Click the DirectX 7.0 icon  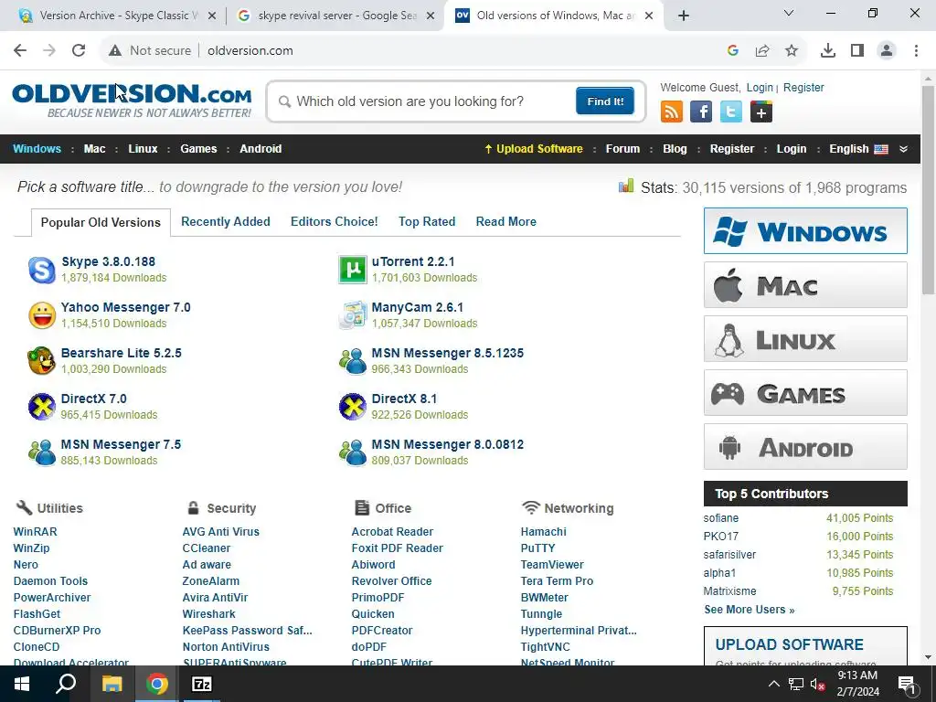(x=42, y=407)
